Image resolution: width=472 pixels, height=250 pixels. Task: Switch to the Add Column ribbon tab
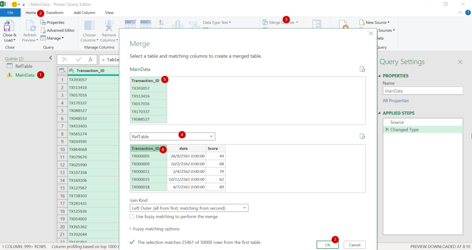tap(84, 12)
